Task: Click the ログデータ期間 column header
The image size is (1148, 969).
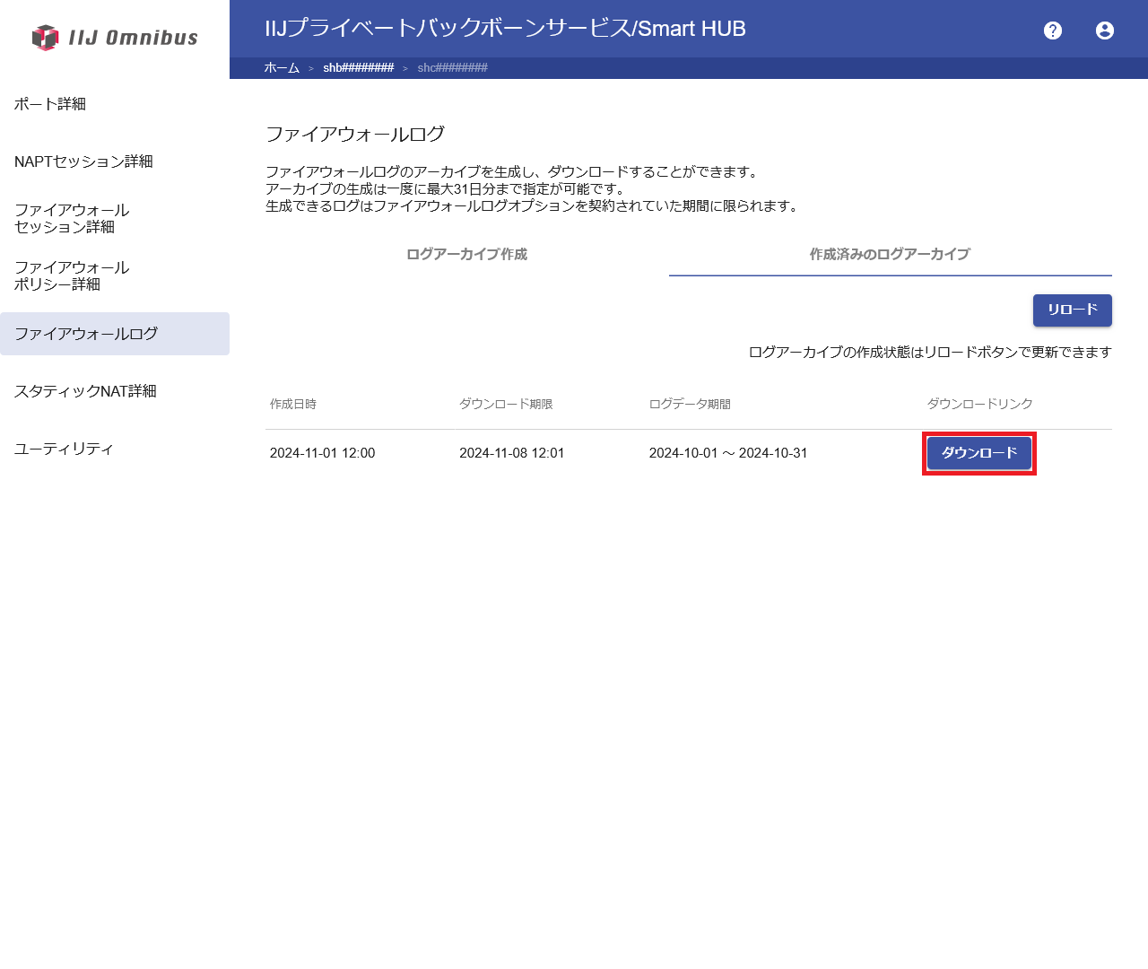Action: point(690,405)
